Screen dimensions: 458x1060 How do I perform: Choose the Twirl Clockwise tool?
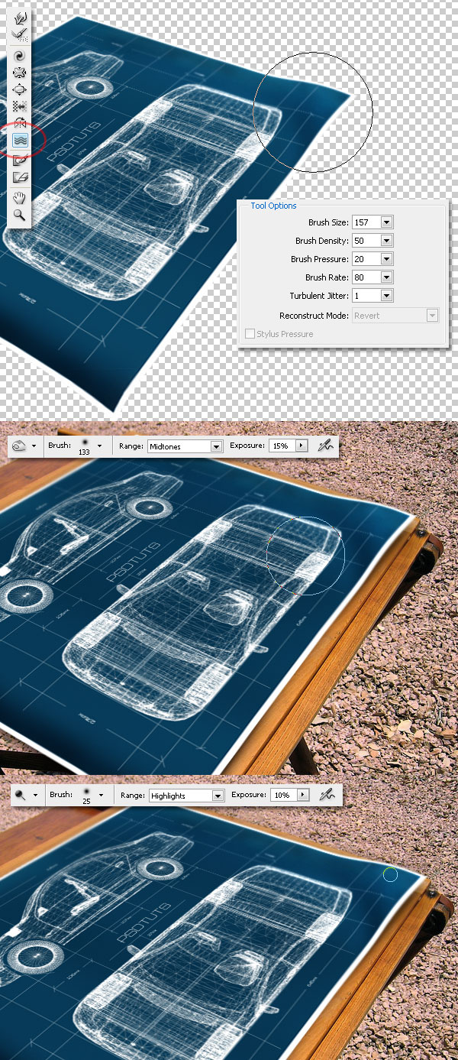pyautogui.click(x=21, y=56)
